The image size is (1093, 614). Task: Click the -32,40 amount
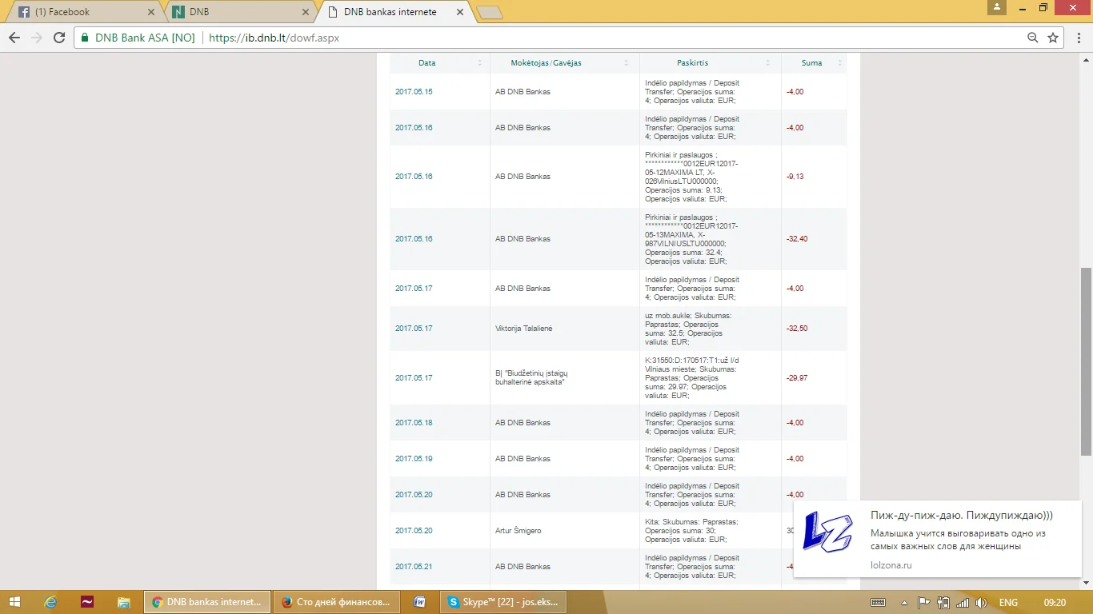tap(797, 239)
